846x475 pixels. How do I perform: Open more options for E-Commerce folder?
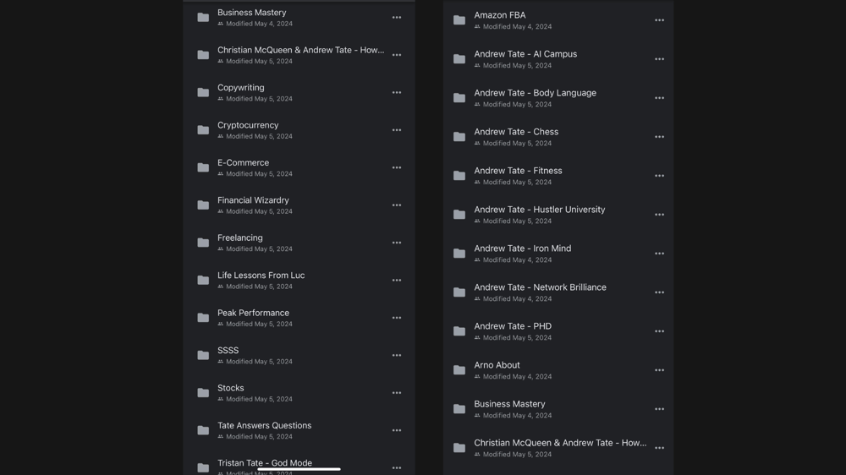(x=397, y=167)
